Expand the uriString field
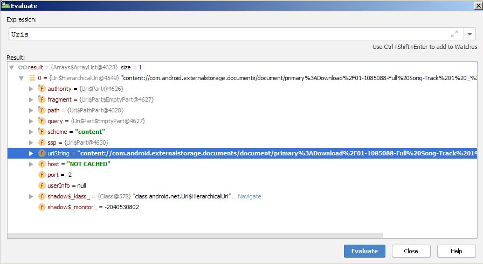 [x=31, y=153]
